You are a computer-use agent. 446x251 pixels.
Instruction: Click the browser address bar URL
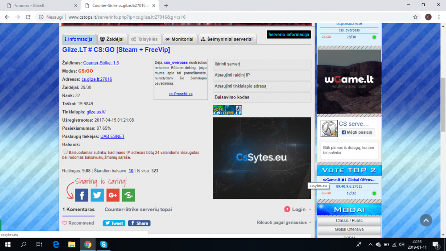tap(127, 17)
